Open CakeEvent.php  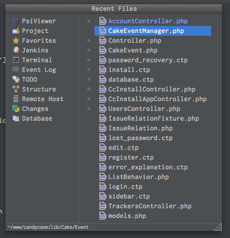coord(133,50)
